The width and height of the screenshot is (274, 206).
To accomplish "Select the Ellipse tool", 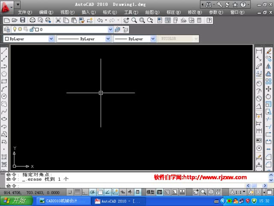I will click(x=4, y=119).
